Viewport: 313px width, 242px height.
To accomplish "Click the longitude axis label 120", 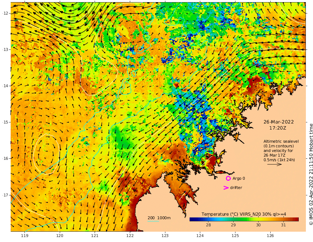I will point(60,236).
